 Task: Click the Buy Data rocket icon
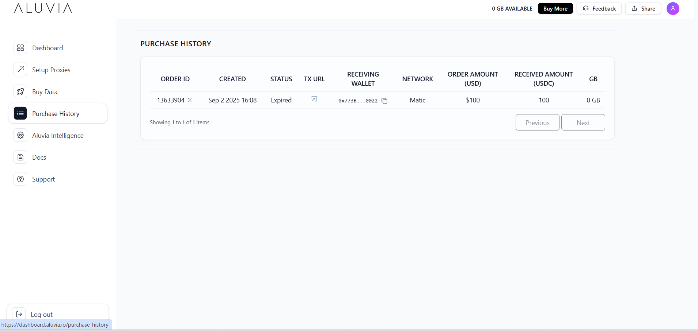20,91
